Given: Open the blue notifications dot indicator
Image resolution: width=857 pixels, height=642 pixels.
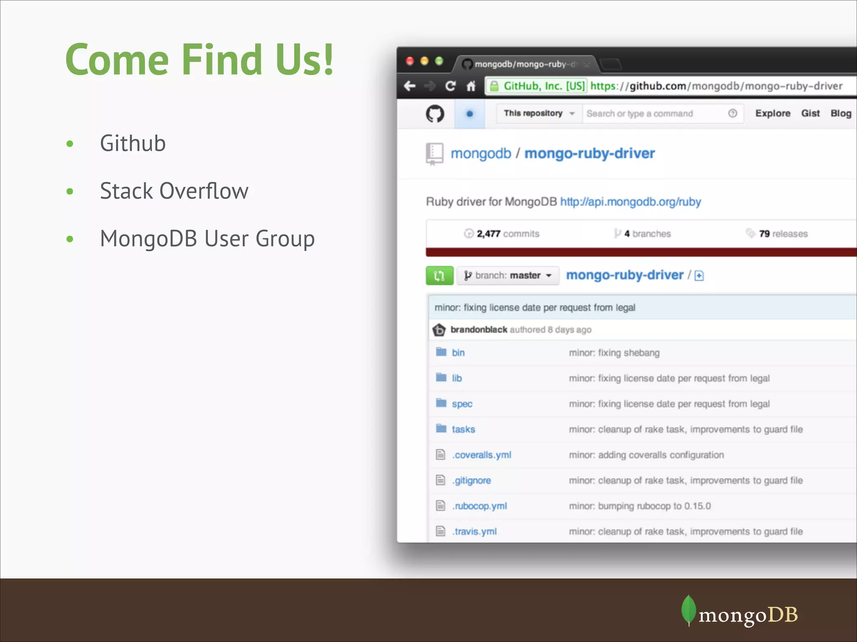Looking at the screenshot, I should (x=470, y=114).
